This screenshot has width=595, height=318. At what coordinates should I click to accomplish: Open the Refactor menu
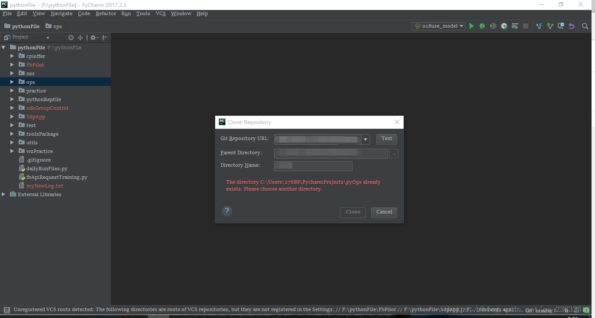click(x=106, y=13)
